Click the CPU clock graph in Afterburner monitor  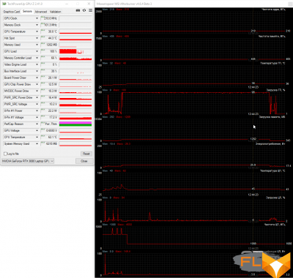(x=194, y=236)
